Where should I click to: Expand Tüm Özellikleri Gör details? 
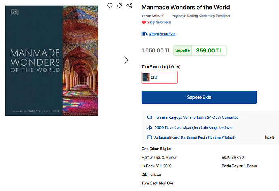coord(157,183)
